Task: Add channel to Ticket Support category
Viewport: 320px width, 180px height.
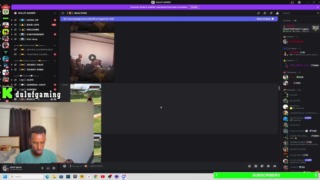Action: [55, 60]
